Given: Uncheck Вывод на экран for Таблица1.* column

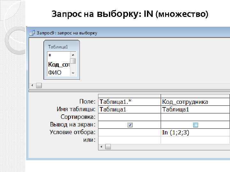Looking at the screenshot, I should (x=130, y=125).
